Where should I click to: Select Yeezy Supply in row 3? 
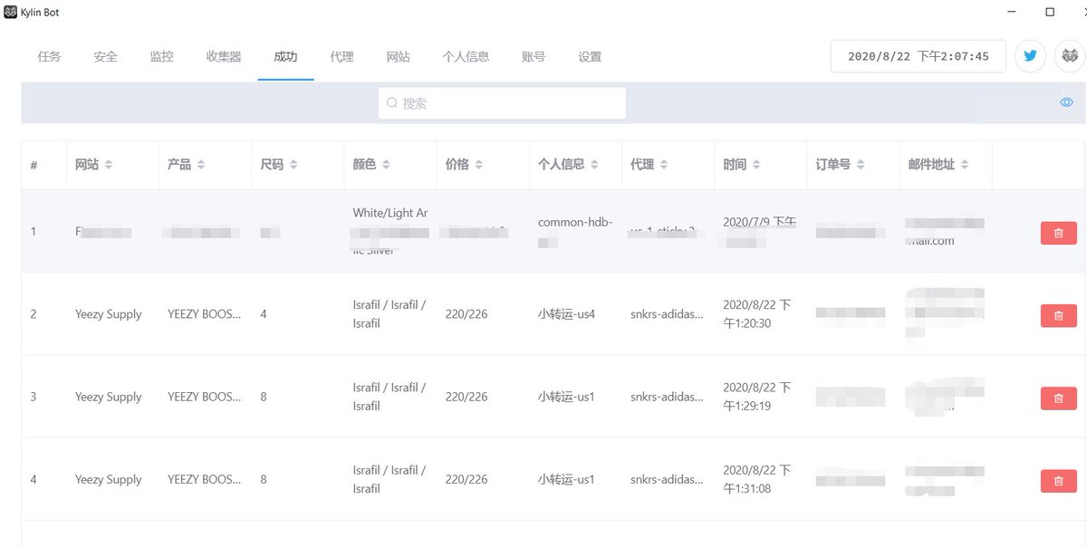109,397
